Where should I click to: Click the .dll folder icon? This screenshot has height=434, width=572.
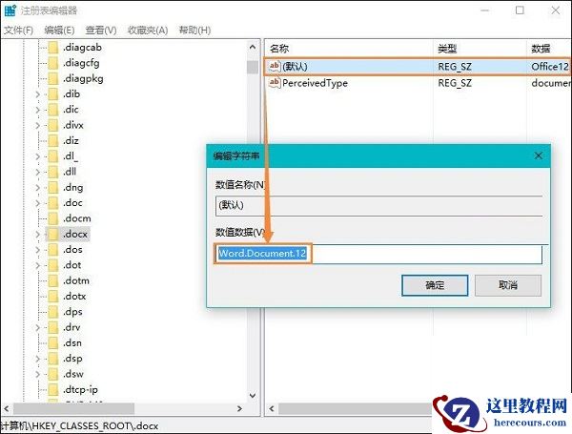[x=53, y=172]
